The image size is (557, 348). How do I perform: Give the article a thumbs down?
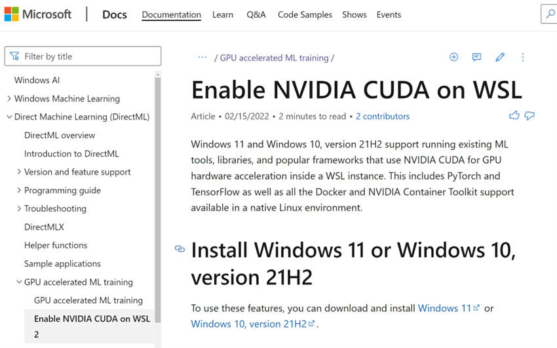pyautogui.click(x=529, y=116)
